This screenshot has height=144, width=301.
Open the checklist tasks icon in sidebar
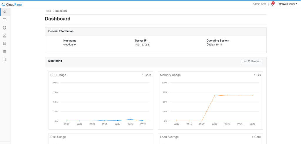[4, 52]
